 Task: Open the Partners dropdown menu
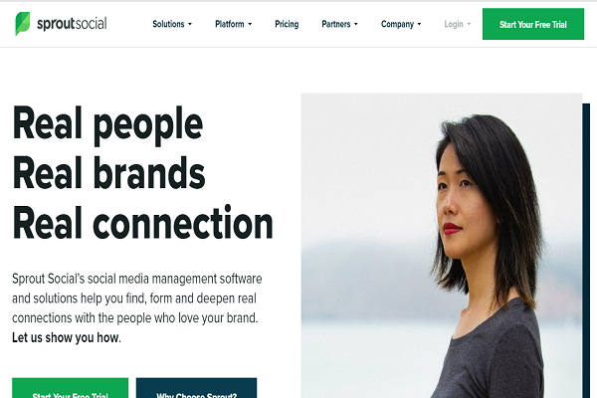[x=339, y=24]
